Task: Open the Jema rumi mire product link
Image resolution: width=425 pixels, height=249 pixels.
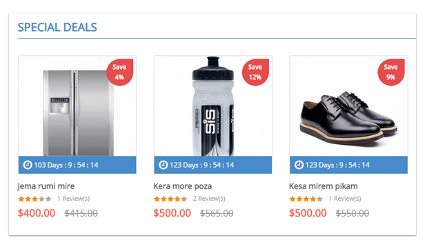Action: point(46,186)
